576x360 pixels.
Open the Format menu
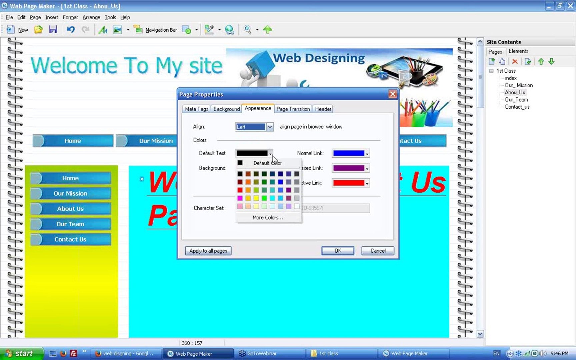[70, 17]
